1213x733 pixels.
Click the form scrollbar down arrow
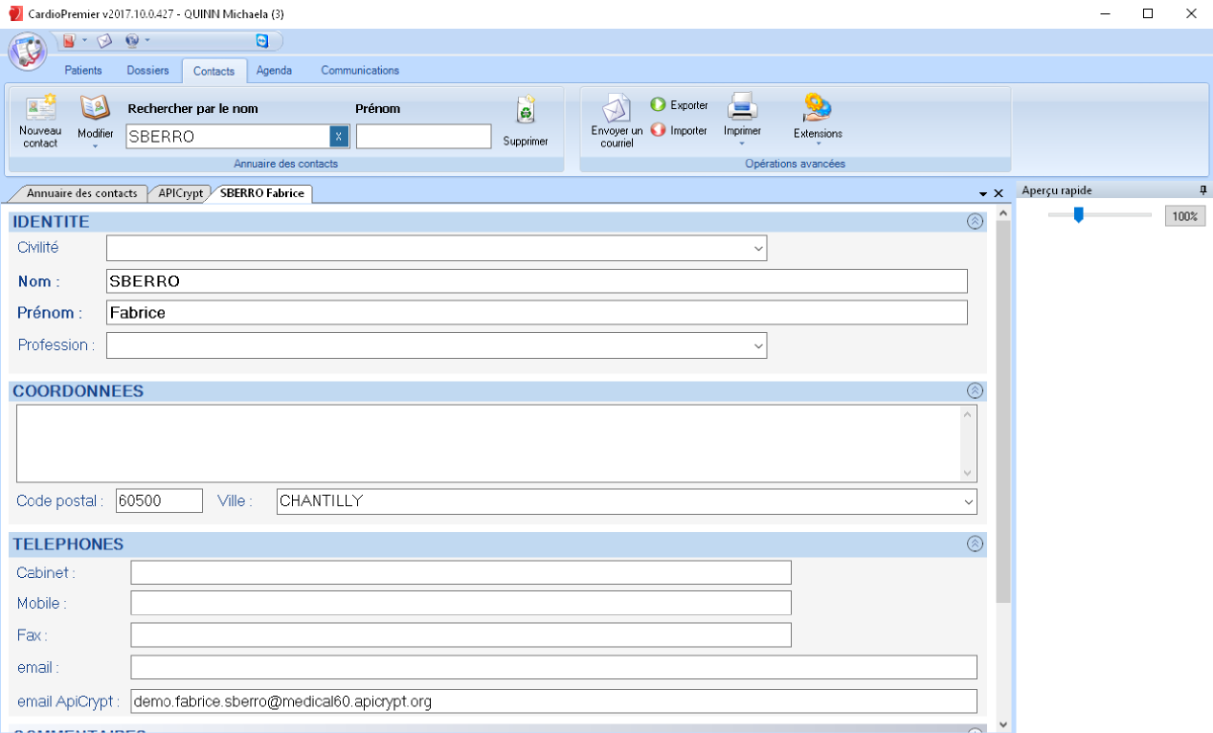coord(1003,724)
